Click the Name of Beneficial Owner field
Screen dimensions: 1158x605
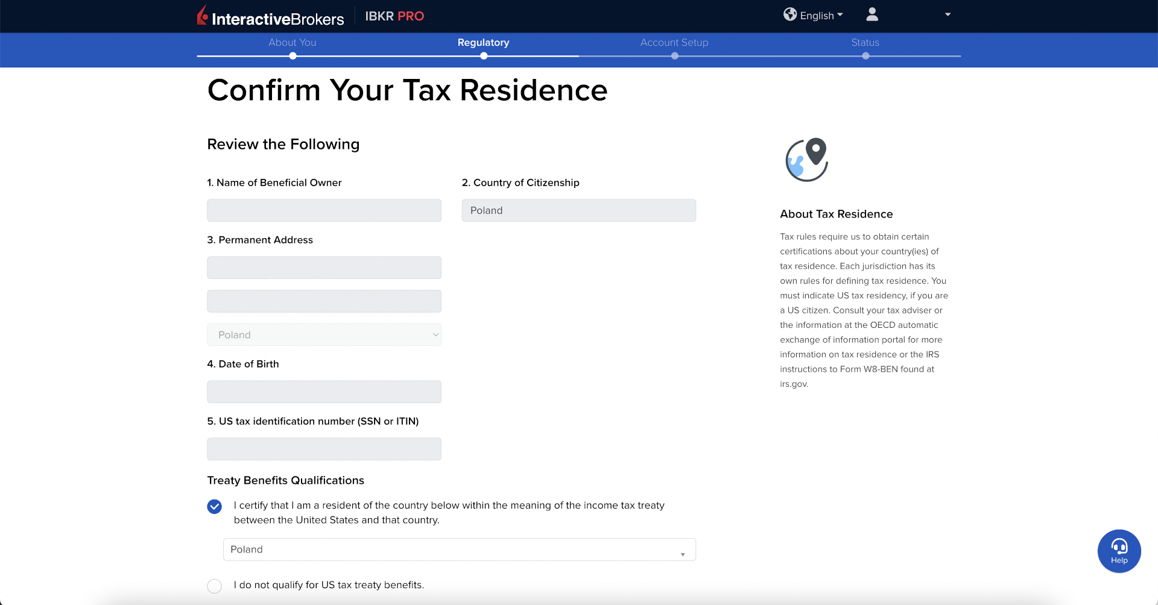pos(324,211)
